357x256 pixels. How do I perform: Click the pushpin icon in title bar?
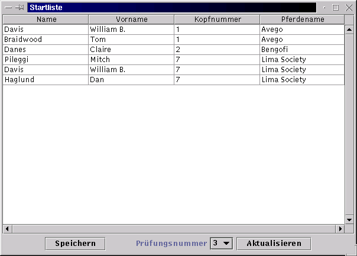(20, 8)
